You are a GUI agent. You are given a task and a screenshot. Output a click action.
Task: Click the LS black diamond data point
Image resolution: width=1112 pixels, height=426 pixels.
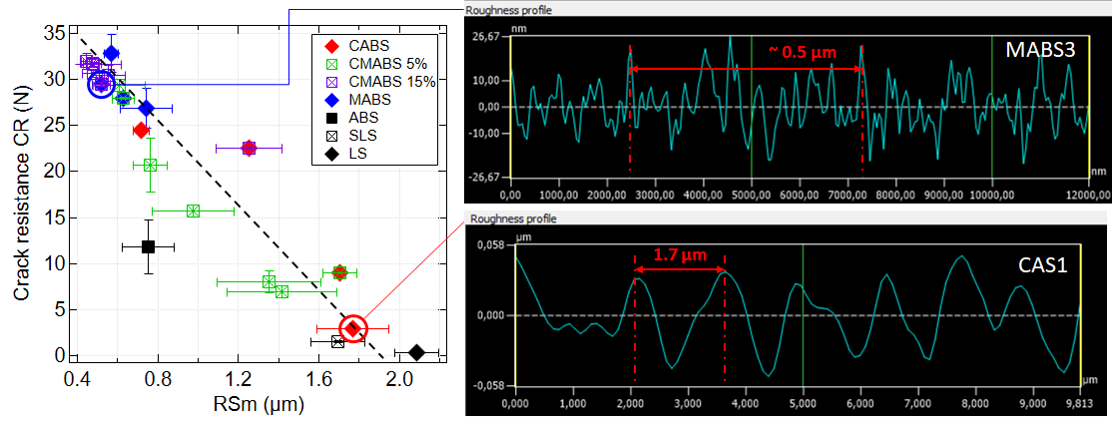pyautogui.click(x=417, y=352)
